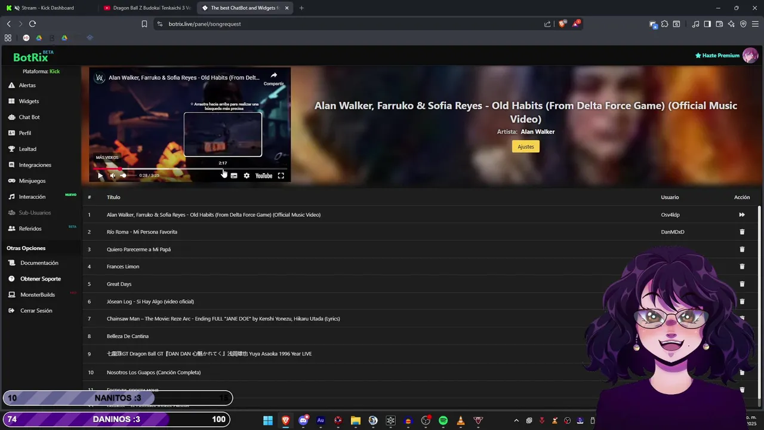Open Integraciones in the sidebar

click(x=35, y=165)
